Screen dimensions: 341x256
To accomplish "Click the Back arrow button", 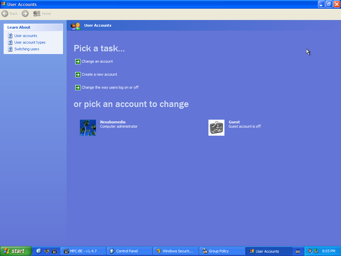I will coord(5,14).
